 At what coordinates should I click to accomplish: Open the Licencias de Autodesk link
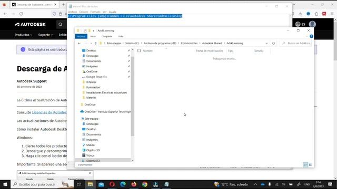coord(49,112)
